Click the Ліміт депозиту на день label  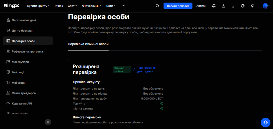pos(89,88)
